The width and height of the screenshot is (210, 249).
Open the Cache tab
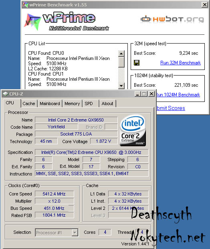pyautogui.click(x=29, y=104)
